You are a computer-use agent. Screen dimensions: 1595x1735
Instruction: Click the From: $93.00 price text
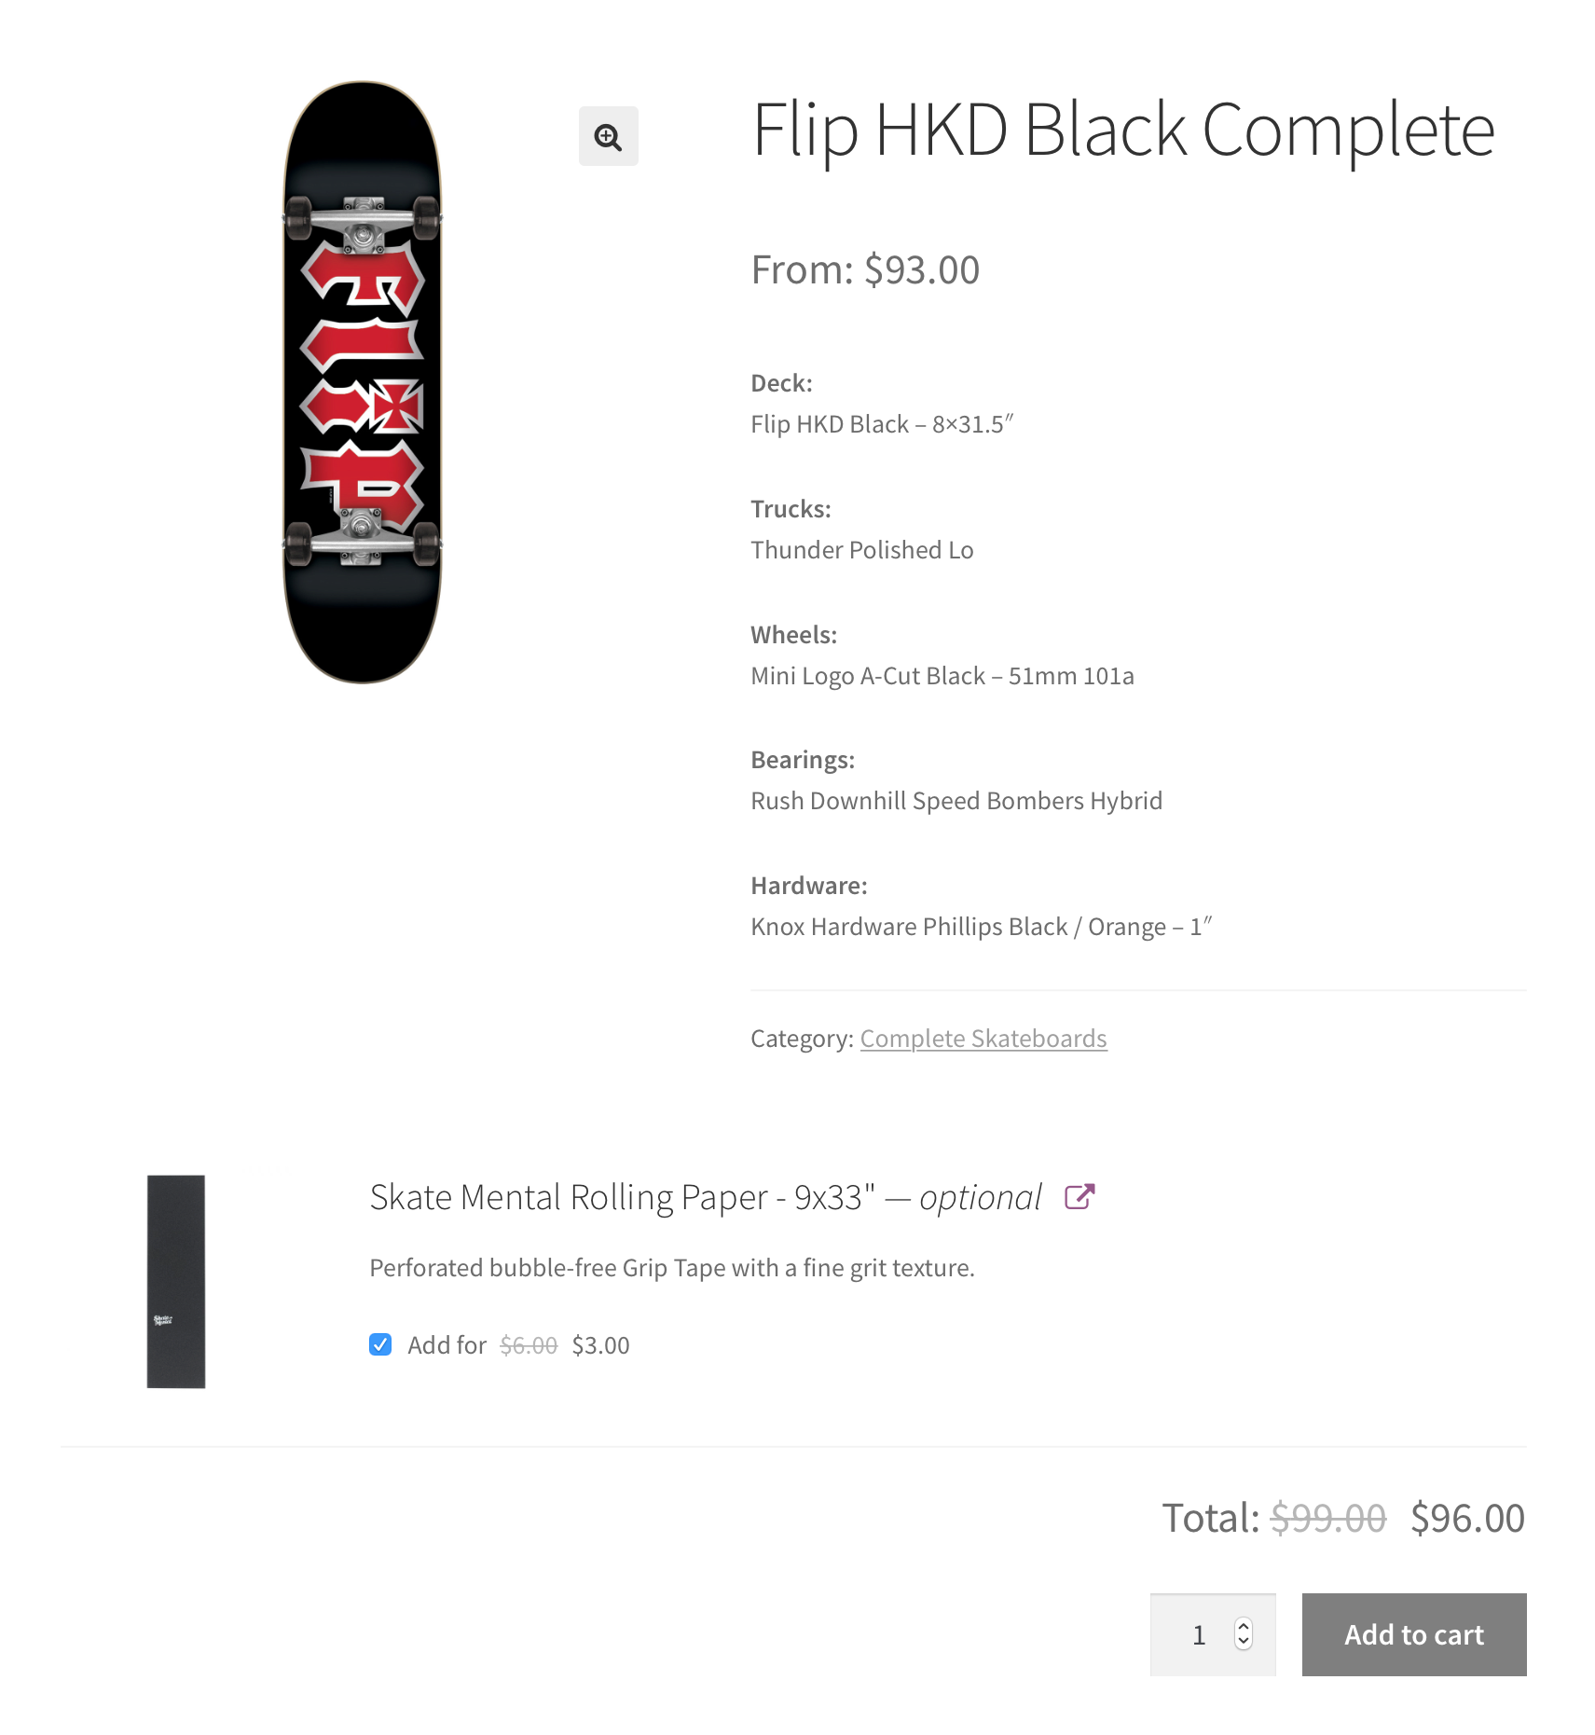click(x=865, y=270)
